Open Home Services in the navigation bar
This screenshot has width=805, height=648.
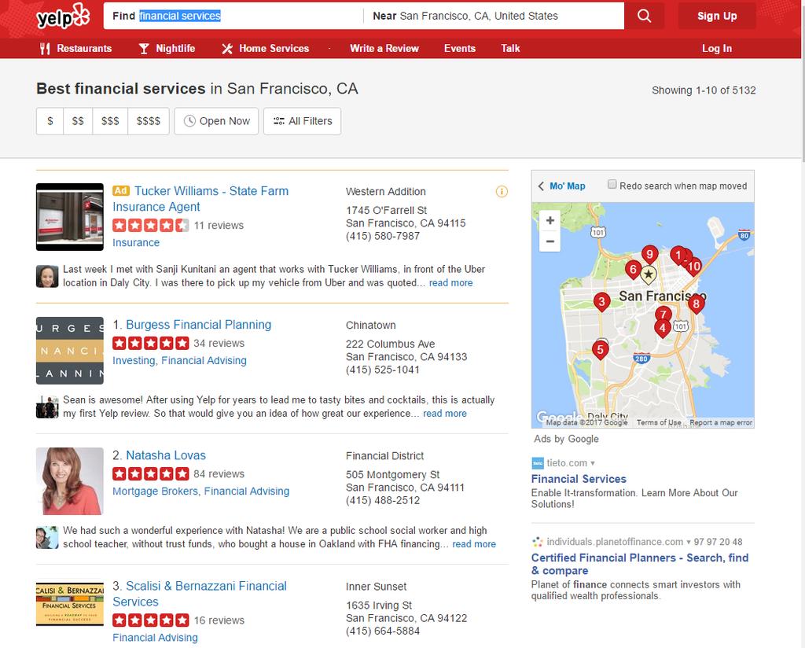266,48
